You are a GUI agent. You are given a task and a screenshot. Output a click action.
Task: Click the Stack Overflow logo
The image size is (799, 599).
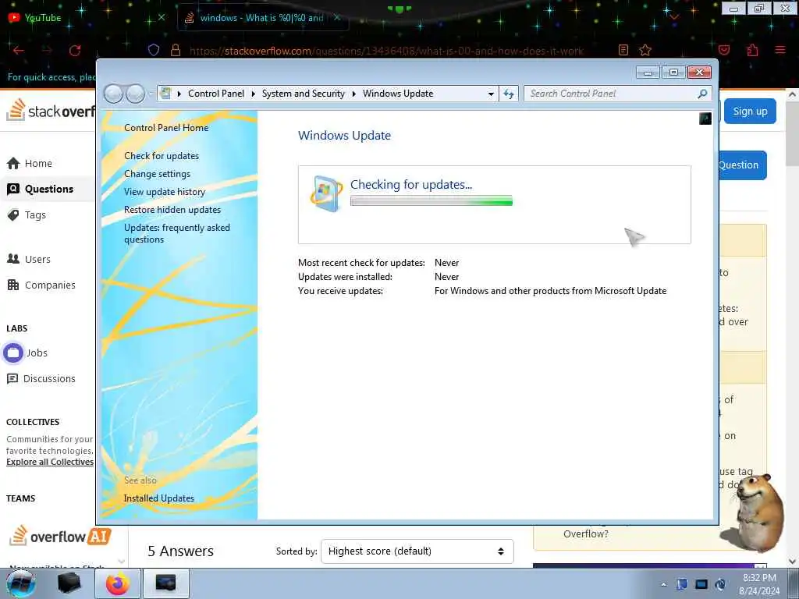pos(51,110)
